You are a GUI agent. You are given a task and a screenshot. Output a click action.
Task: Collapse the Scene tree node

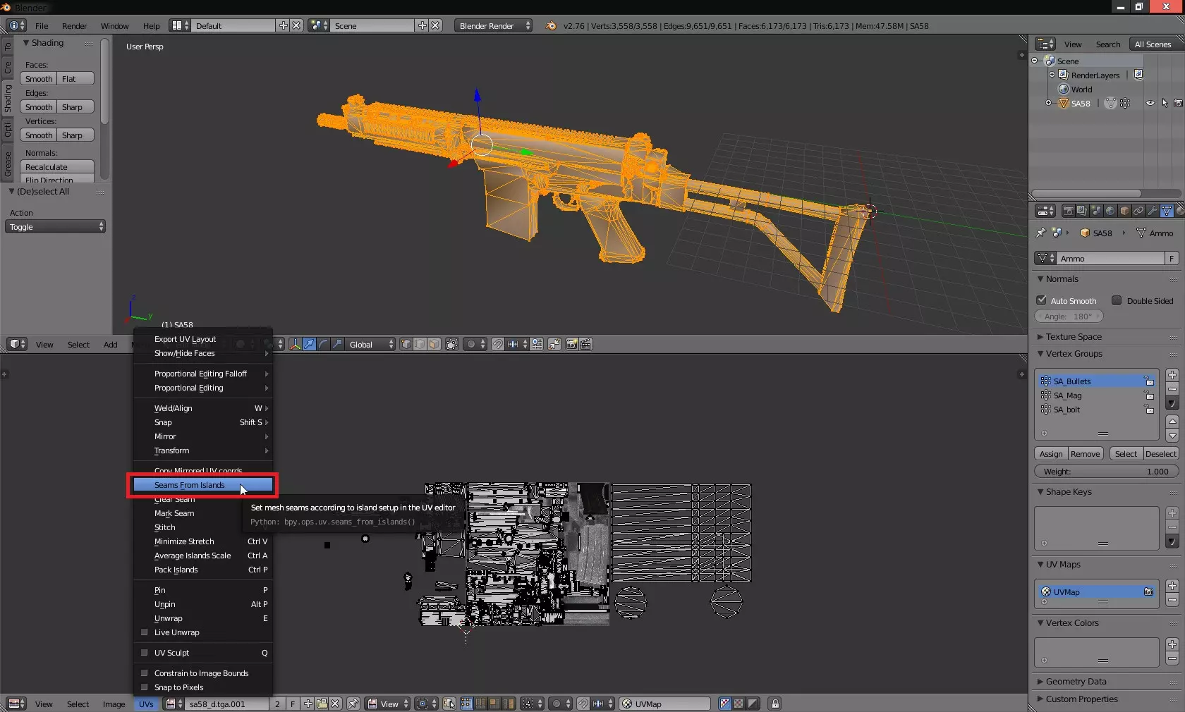pos(1035,61)
